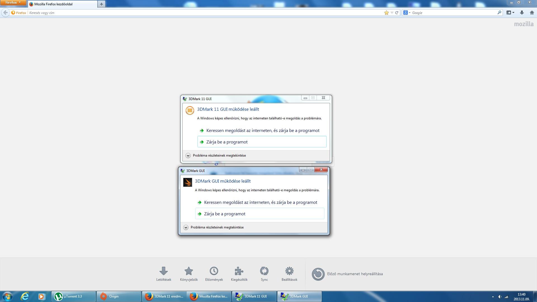Open the Firefox orange menu dropdown
Viewport: 537px width, 302px height.
tap(13, 3)
